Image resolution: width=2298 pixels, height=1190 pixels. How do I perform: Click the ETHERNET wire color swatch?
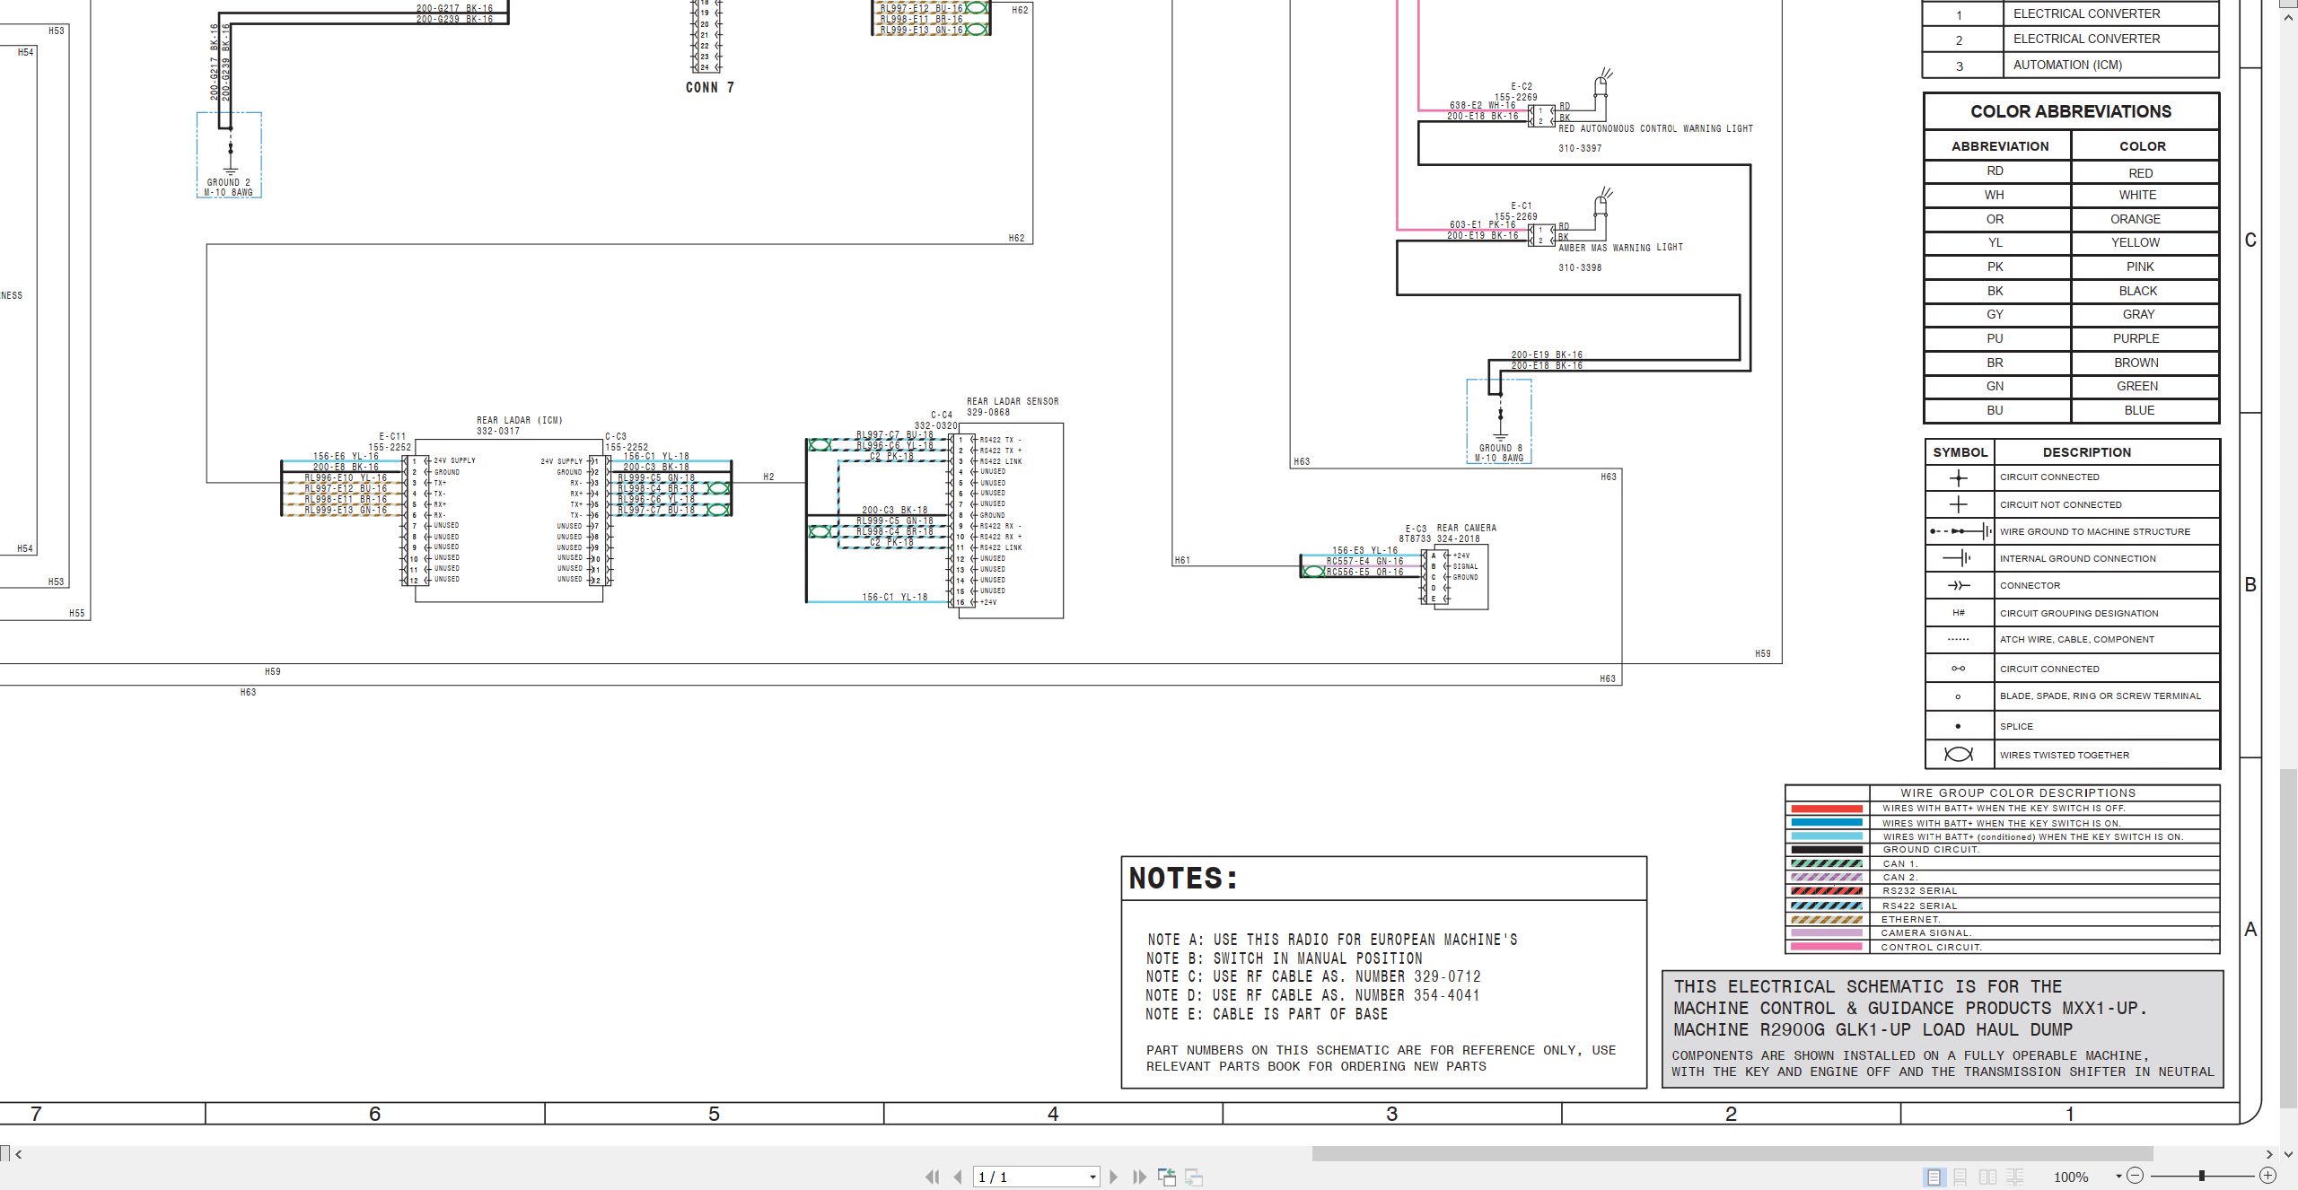[1826, 919]
